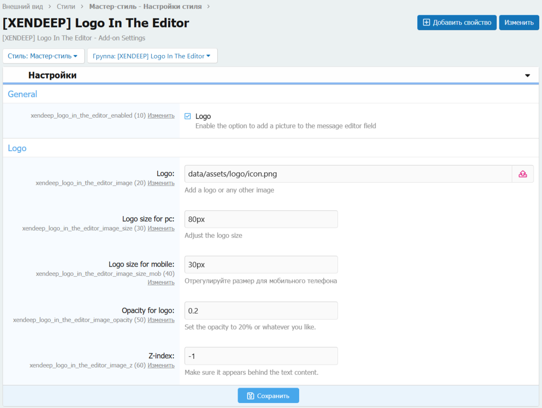Uncheck the Logo enable checkbox
Screen dimensions: 542x408
[x=188, y=116]
